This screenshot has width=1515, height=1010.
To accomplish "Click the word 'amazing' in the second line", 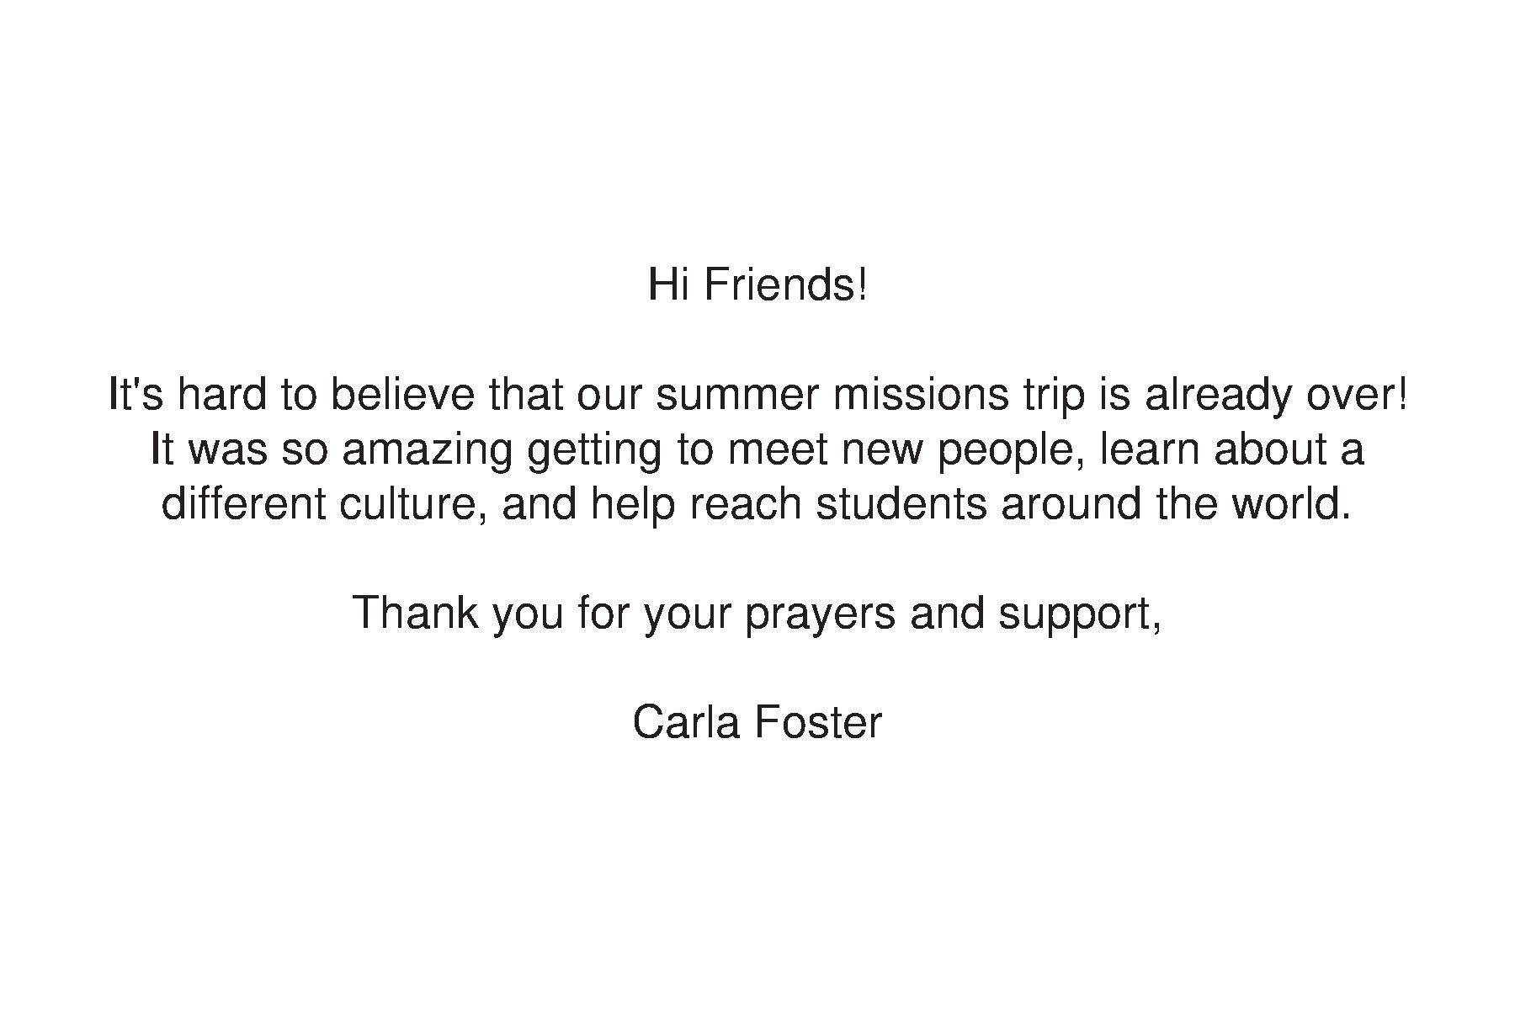I will [428, 449].
